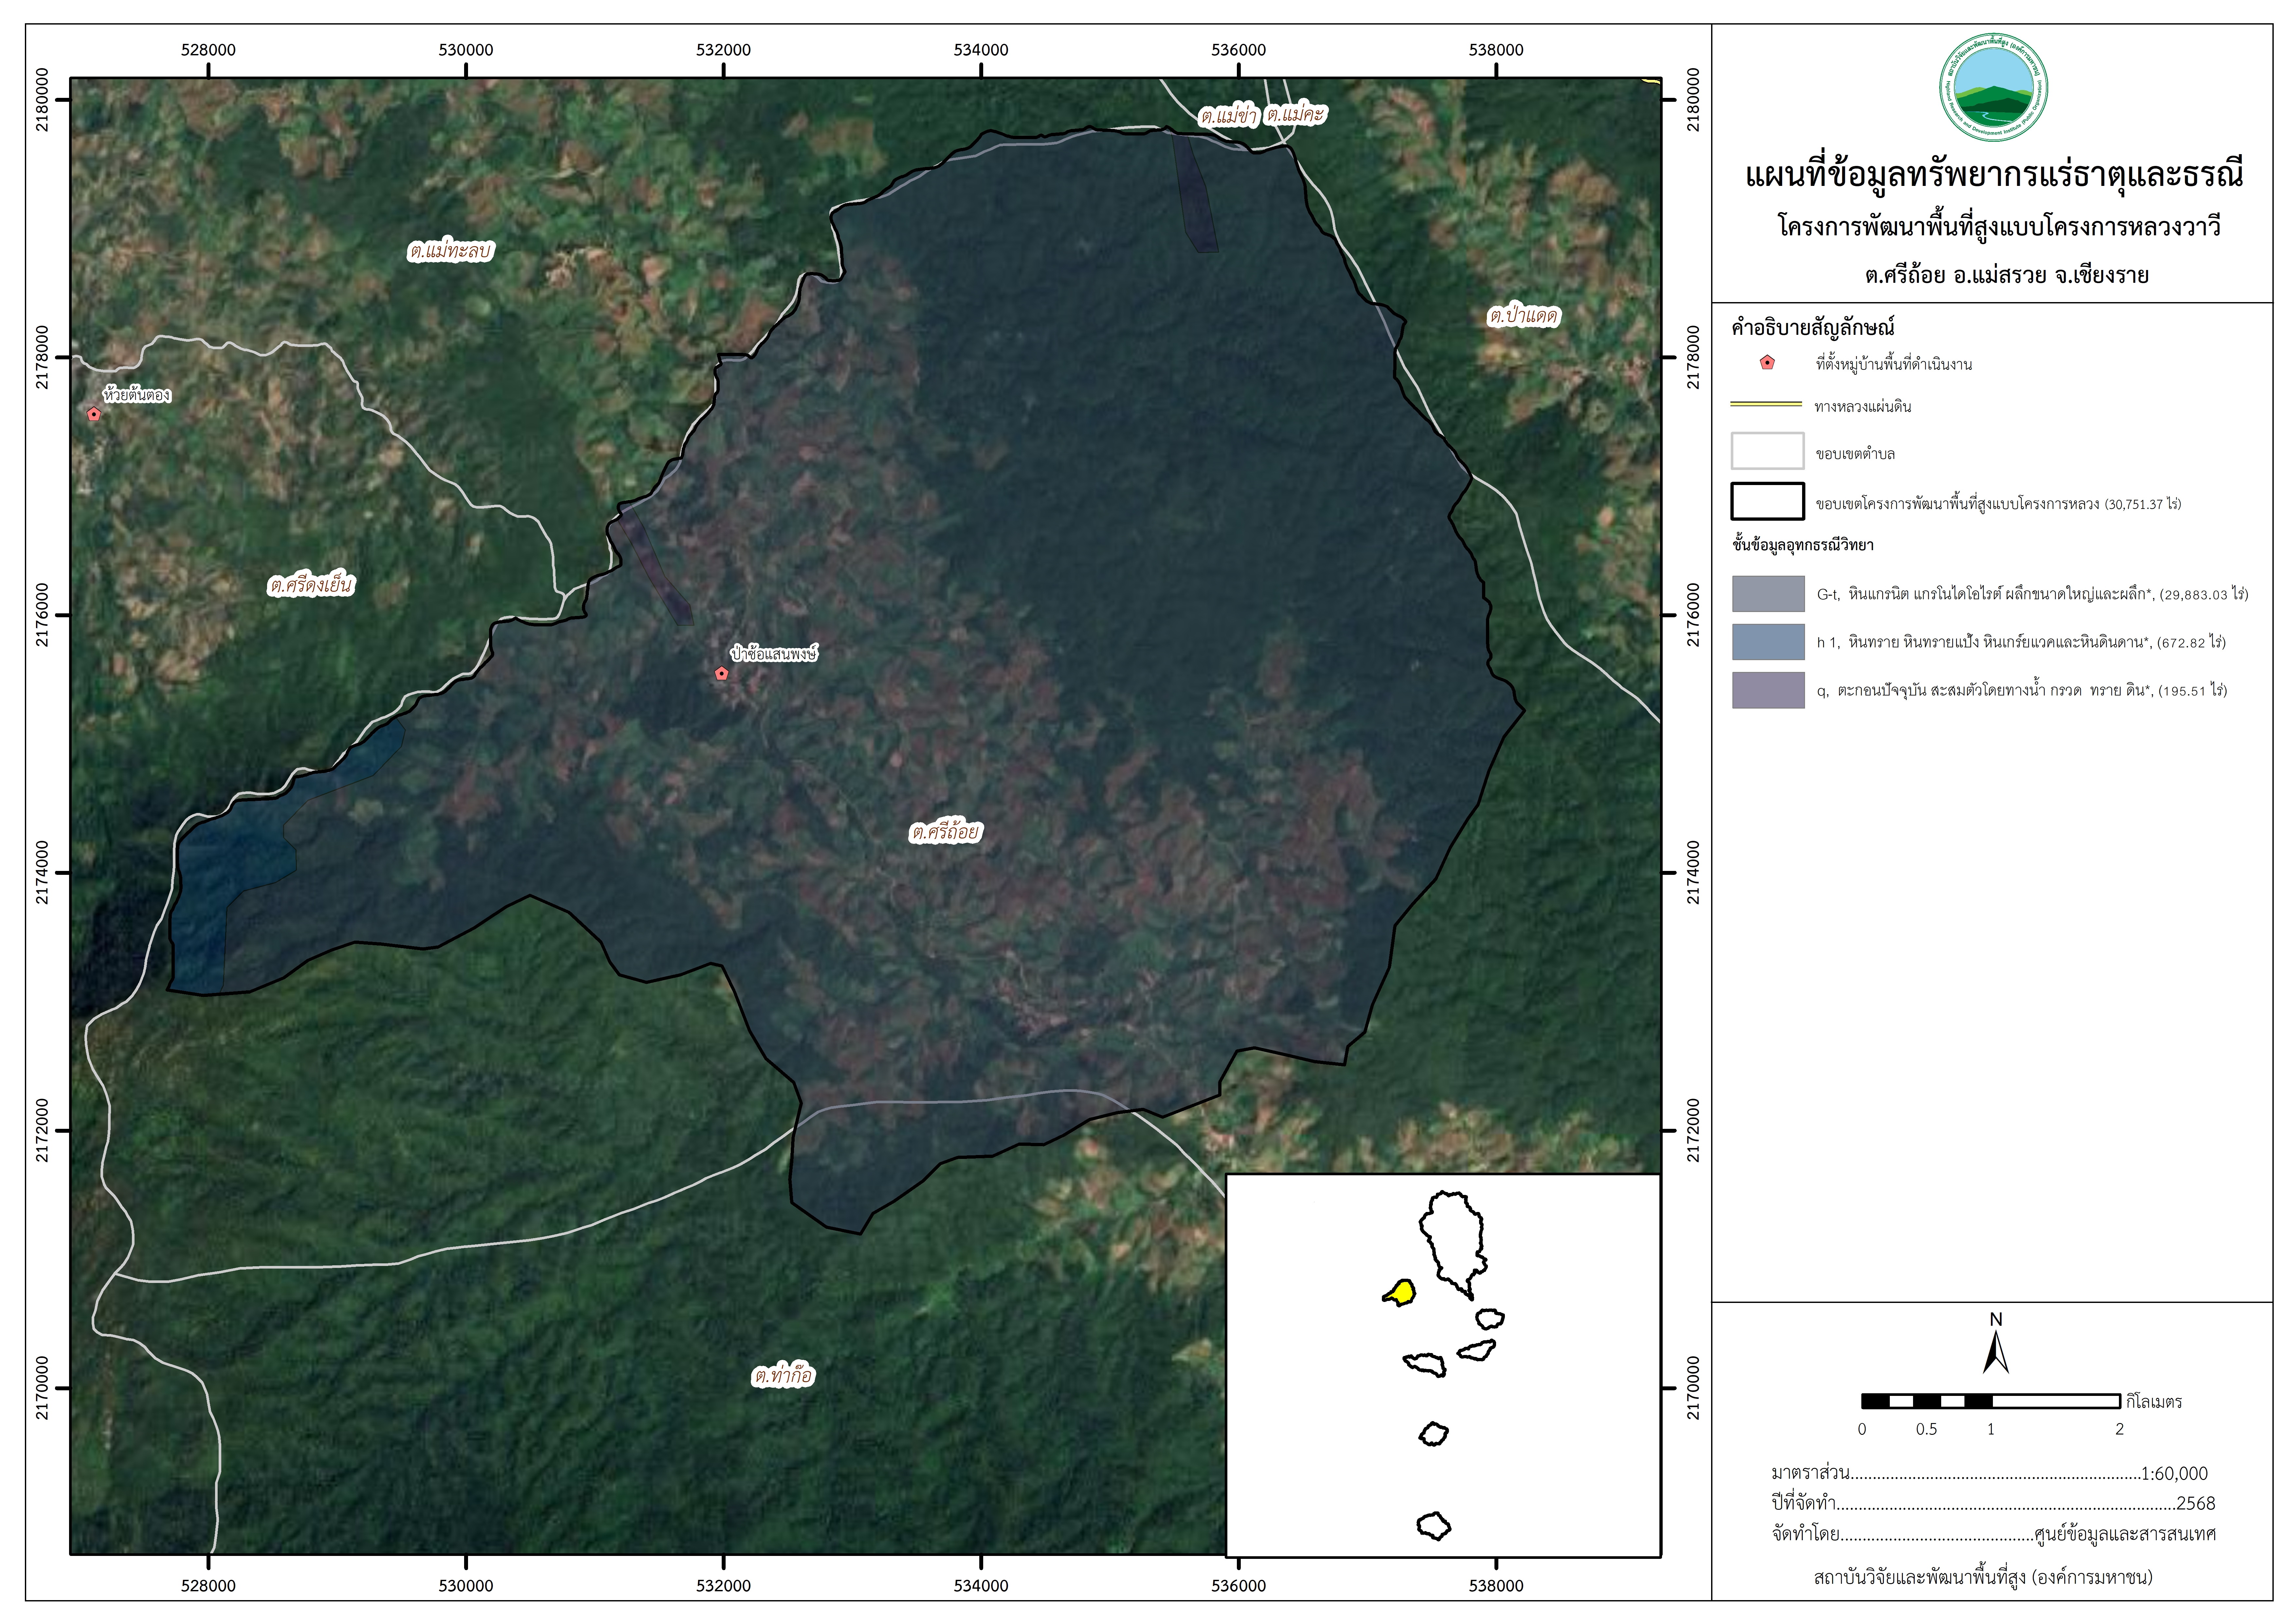Click the ศูนย์ข้อมูลและสารสนเทศ producer text
Screen dimensions: 2295x1624
tap(2125, 1534)
